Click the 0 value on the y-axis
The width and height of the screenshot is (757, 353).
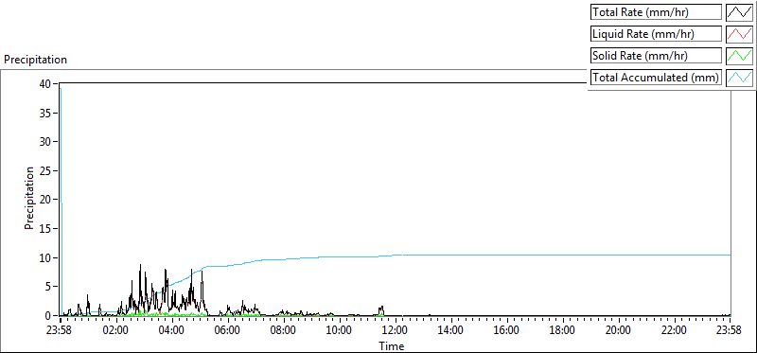(48, 316)
